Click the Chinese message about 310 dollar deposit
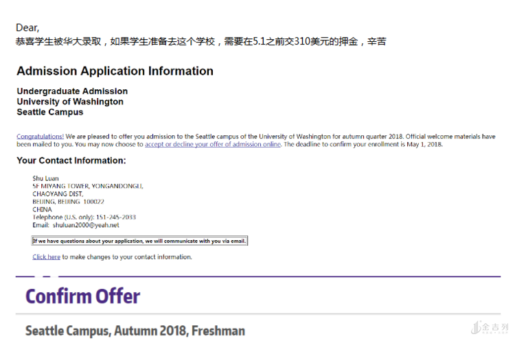 pos(201,42)
